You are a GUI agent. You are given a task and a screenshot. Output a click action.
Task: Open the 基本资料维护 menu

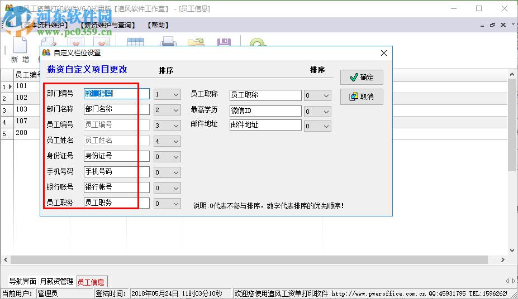coord(44,25)
